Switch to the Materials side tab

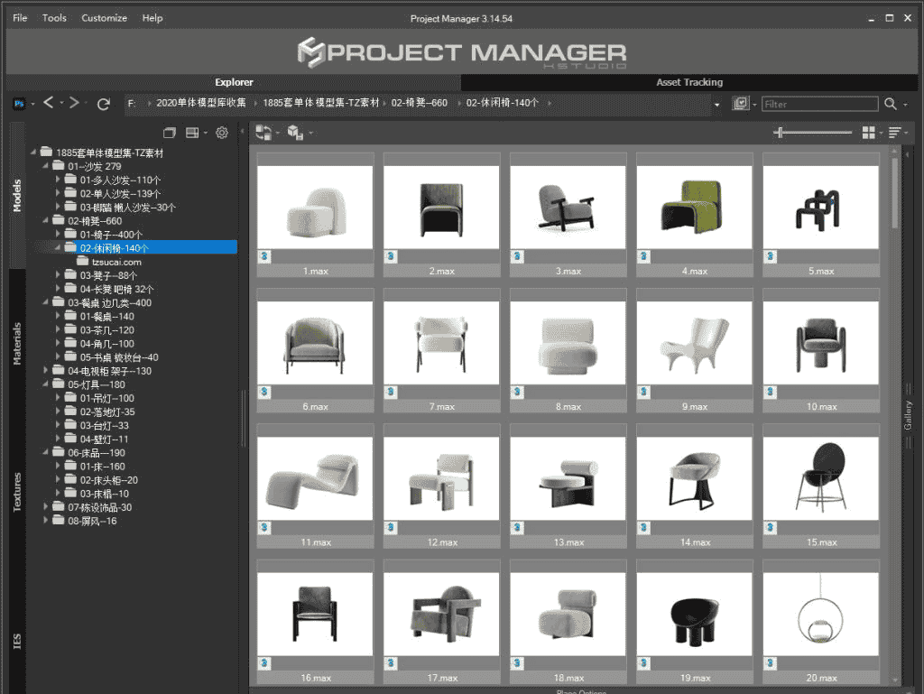(17, 343)
